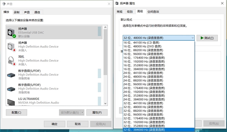Click the unplugged High Definition Audio speaker icon
Screen dimensions: 227x132
tap(11, 47)
